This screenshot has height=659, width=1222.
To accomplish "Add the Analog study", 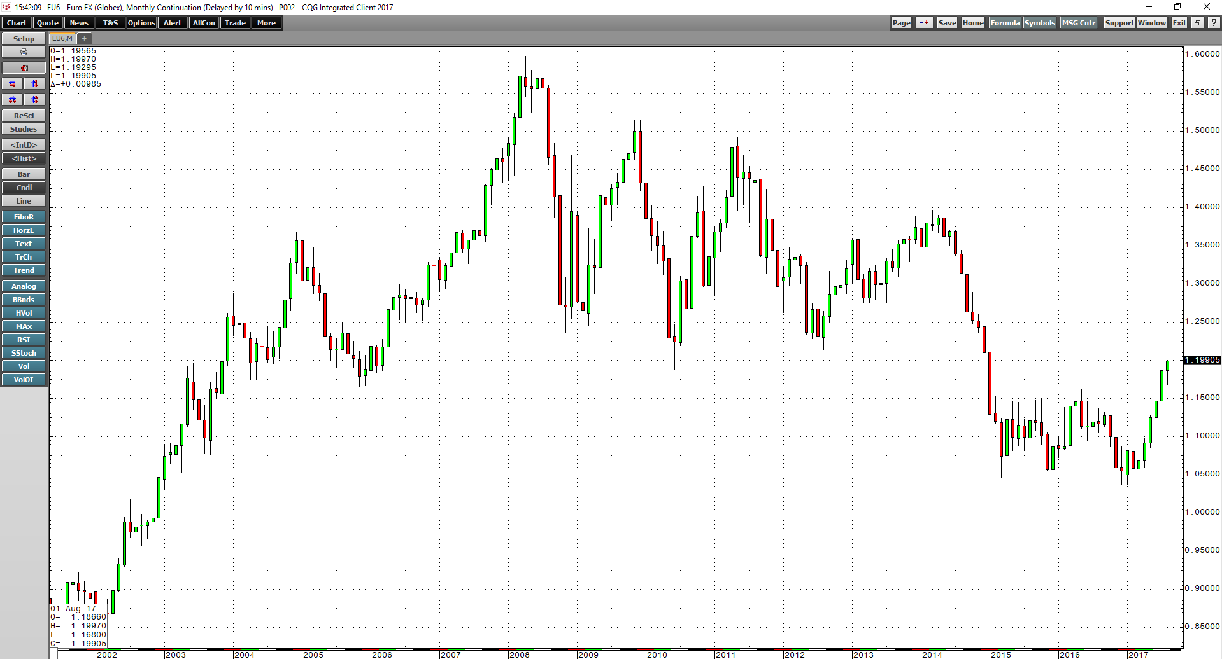I will (24, 286).
